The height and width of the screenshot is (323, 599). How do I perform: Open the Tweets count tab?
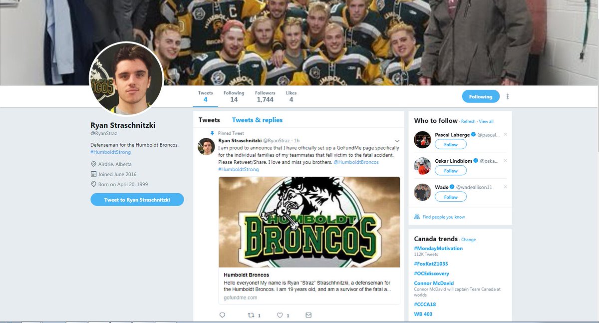coord(206,96)
